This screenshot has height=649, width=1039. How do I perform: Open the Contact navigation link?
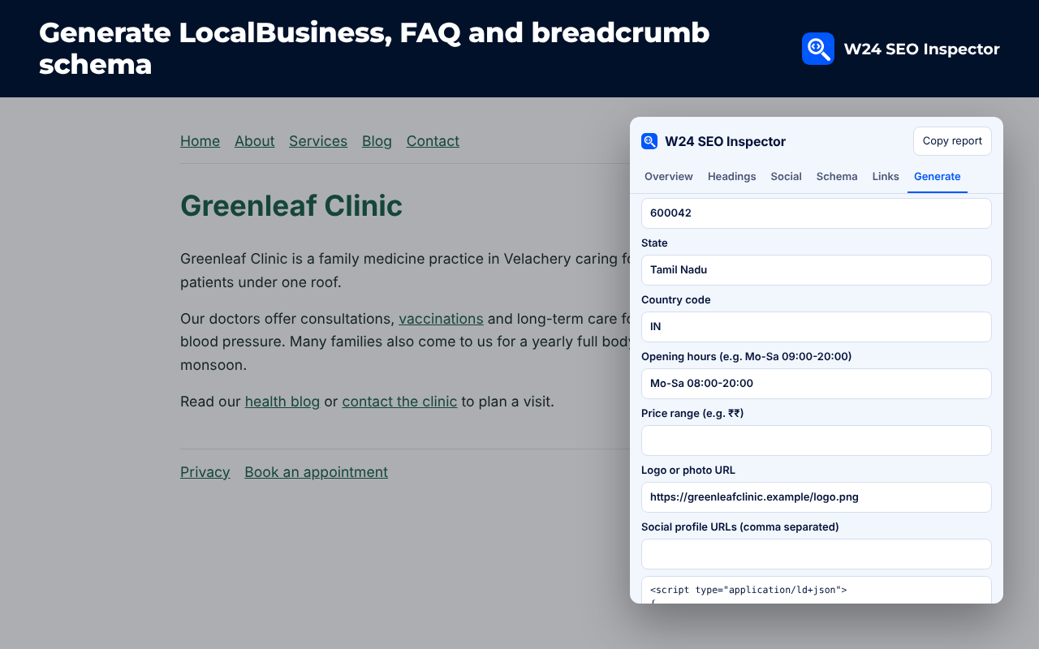433,141
